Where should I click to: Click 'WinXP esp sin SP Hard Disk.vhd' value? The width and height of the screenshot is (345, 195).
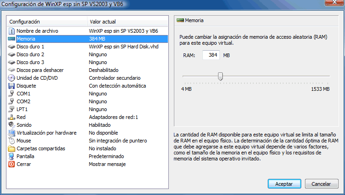click(124, 47)
